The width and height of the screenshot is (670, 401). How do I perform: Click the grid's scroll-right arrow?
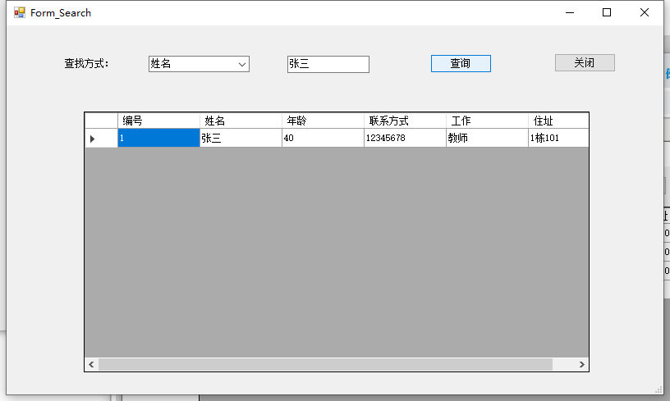pos(581,364)
